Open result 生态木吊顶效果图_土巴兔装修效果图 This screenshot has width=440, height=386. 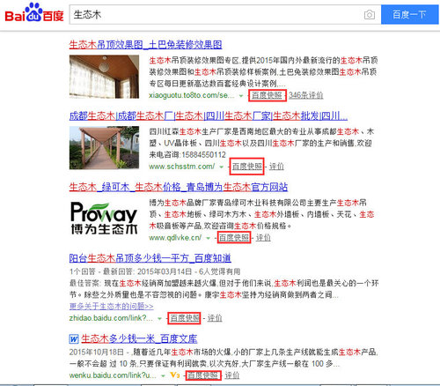tap(145, 45)
